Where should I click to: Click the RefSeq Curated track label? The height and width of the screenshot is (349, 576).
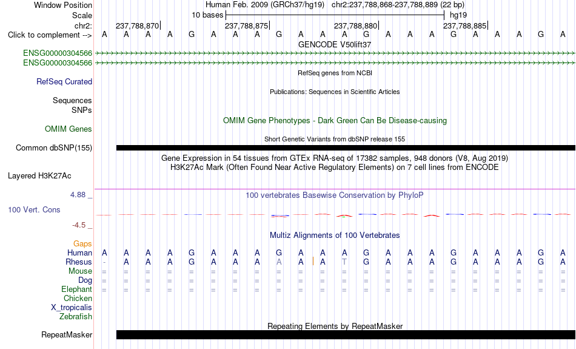tap(64, 82)
